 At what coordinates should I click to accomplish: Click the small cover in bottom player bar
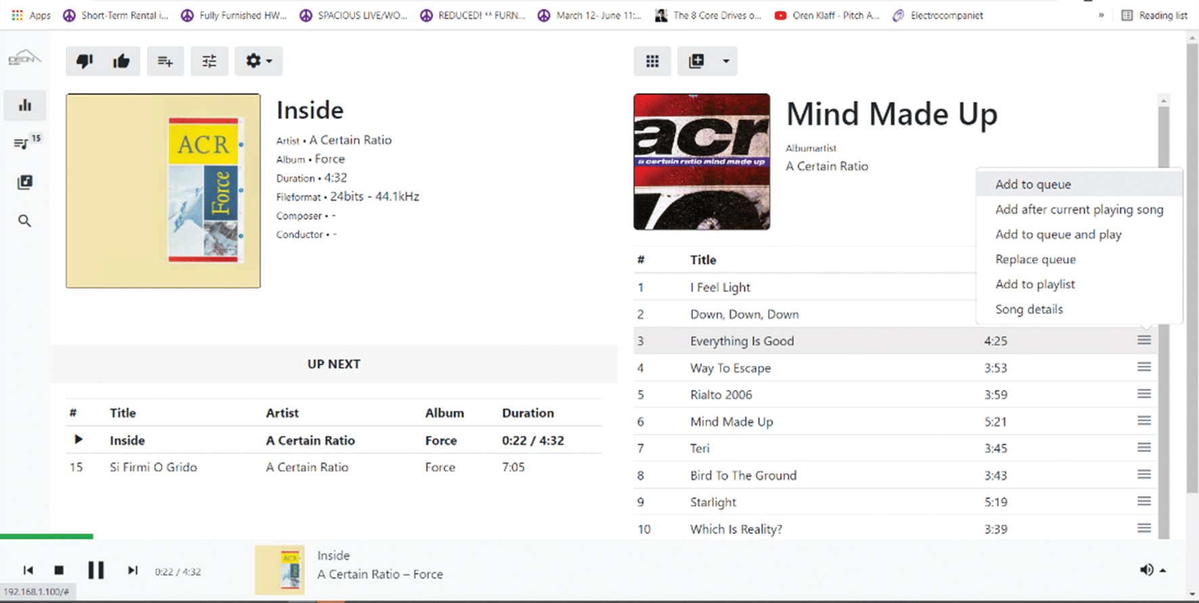click(279, 570)
